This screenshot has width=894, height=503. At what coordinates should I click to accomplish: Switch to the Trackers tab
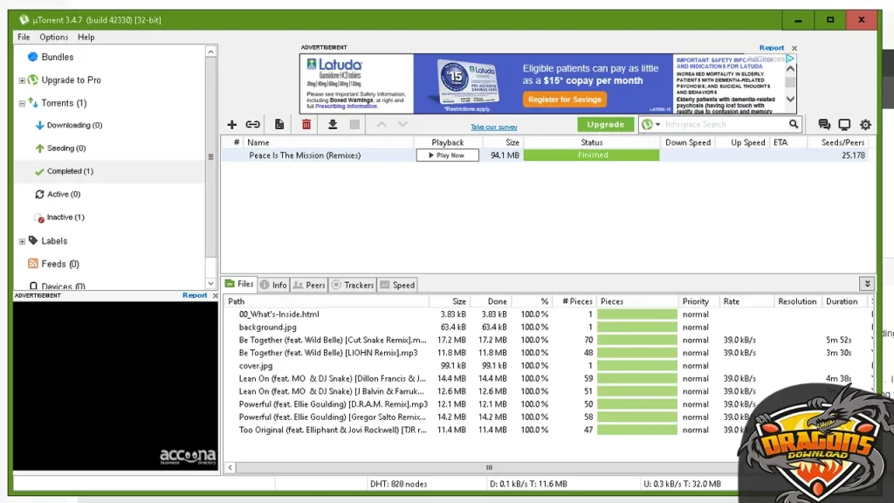(353, 285)
